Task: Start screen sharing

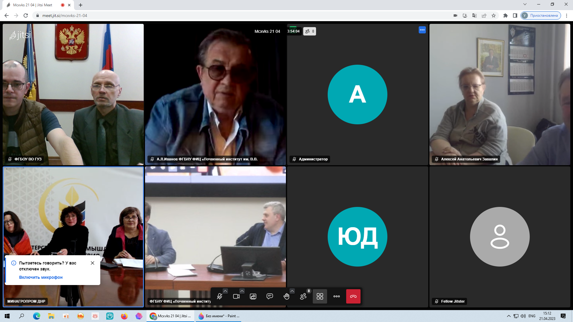Action: [x=253, y=296]
